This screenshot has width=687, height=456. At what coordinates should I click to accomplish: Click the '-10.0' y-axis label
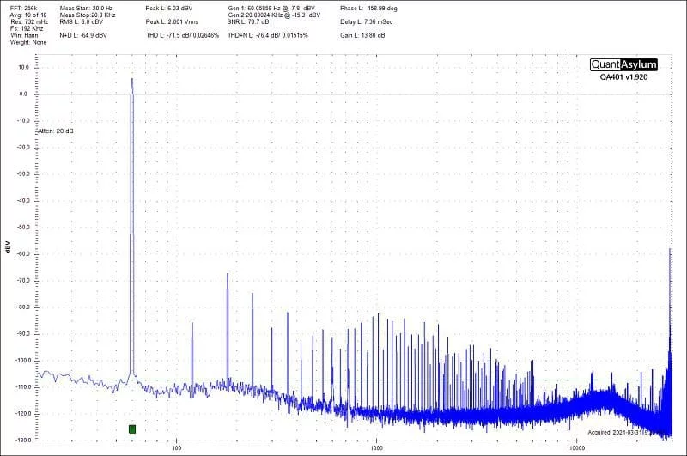coord(22,121)
